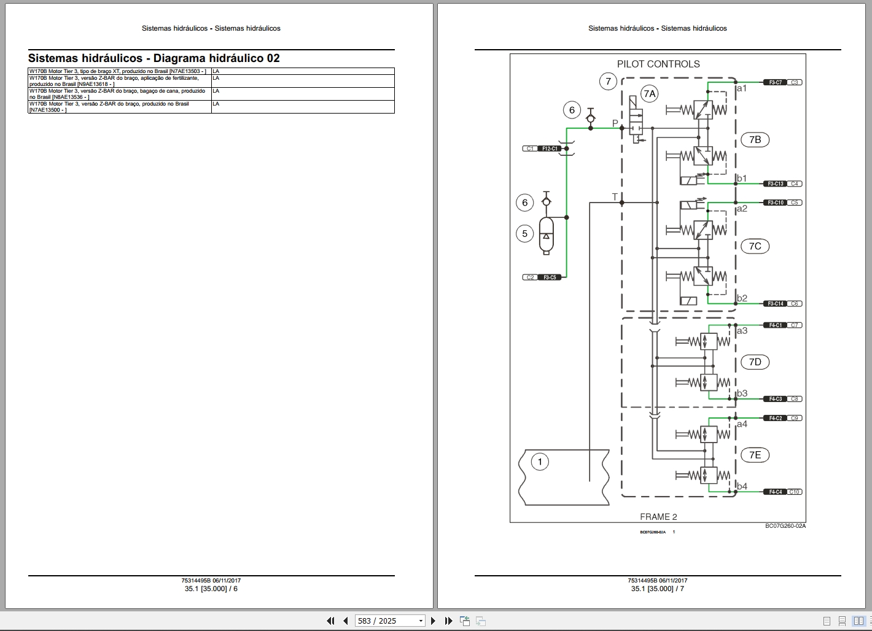
Task: Go to the first page
Action: [330, 621]
